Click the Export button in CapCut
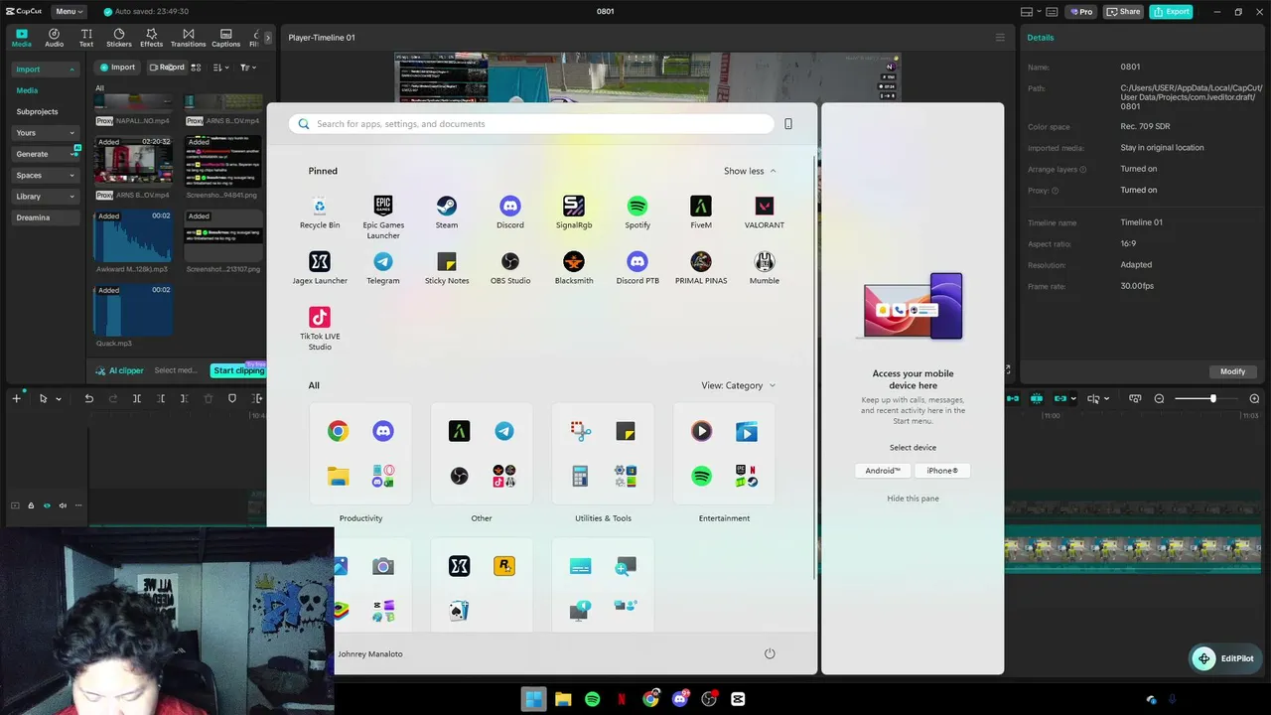 coord(1171,12)
